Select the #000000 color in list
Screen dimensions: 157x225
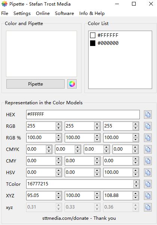pos(104,43)
